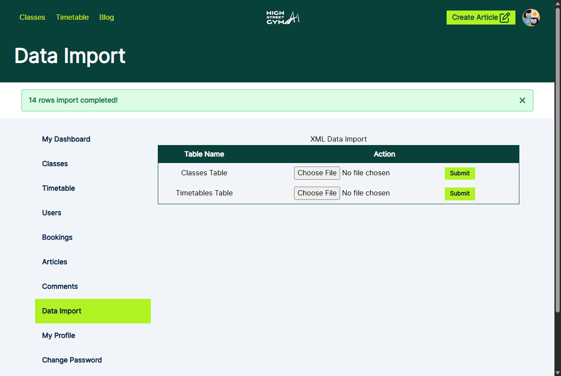Open the Blog link in header
The width and height of the screenshot is (561, 376).
click(x=107, y=18)
